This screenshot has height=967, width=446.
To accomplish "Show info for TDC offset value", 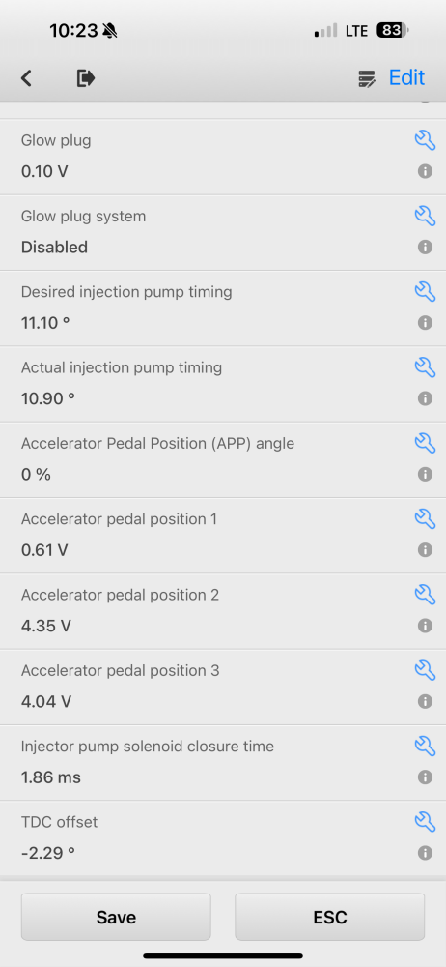I will (425, 853).
